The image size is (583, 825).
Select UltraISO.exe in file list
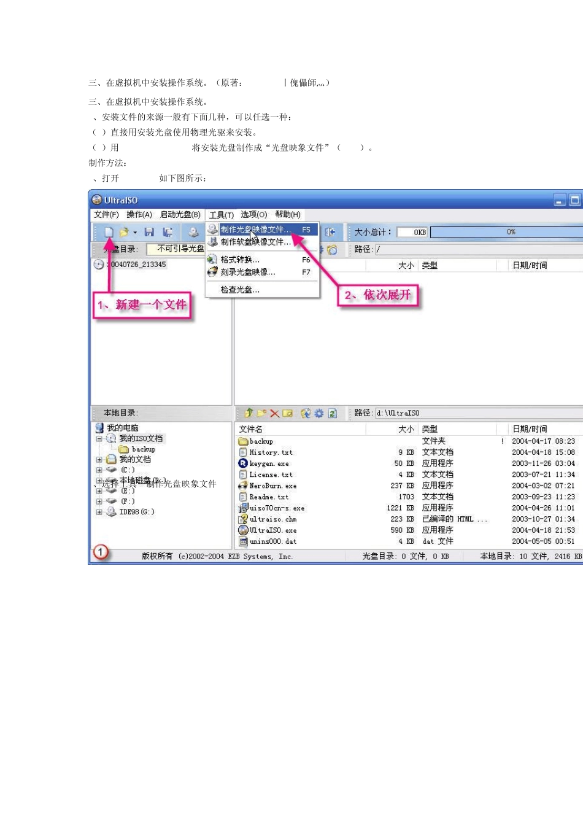(272, 530)
